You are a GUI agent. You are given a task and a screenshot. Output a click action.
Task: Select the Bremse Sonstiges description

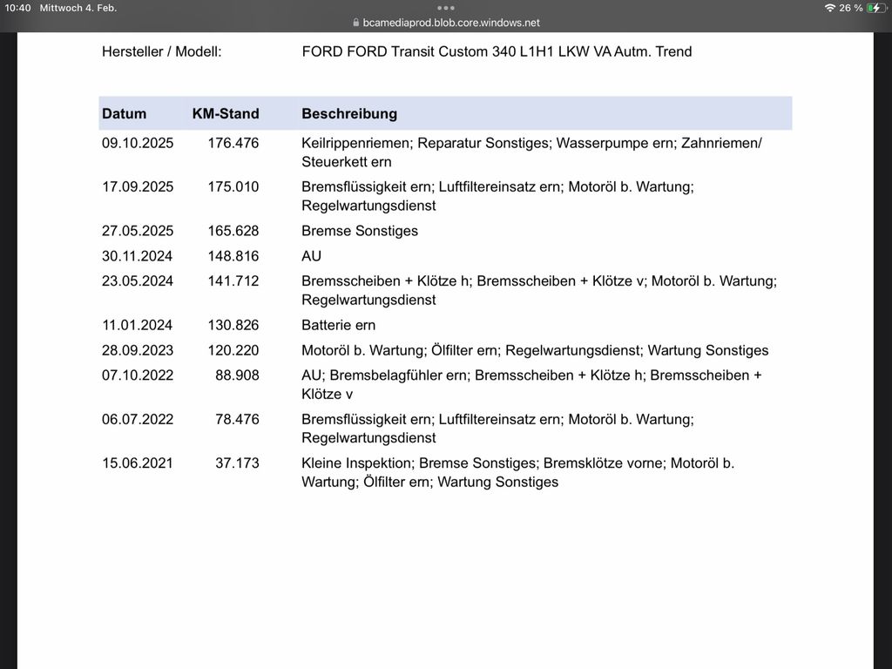click(x=360, y=231)
